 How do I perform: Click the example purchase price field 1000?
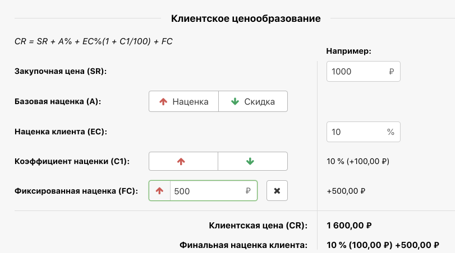pyautogui.click(x=356, y=72)
